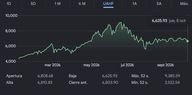Click the Apertura value 6,808.68

click(x=45, y=76)
